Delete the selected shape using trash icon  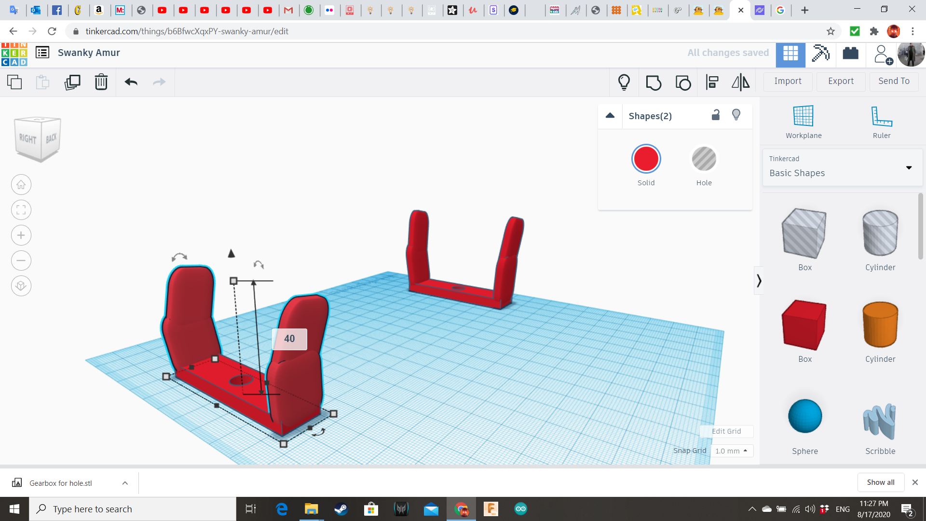click(x=101, y=82)
